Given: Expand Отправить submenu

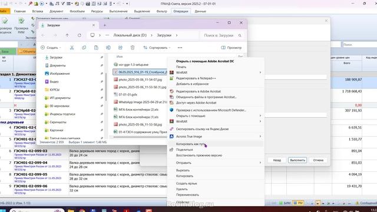Looking at the screenshot, I should click(x=260, y=163).
